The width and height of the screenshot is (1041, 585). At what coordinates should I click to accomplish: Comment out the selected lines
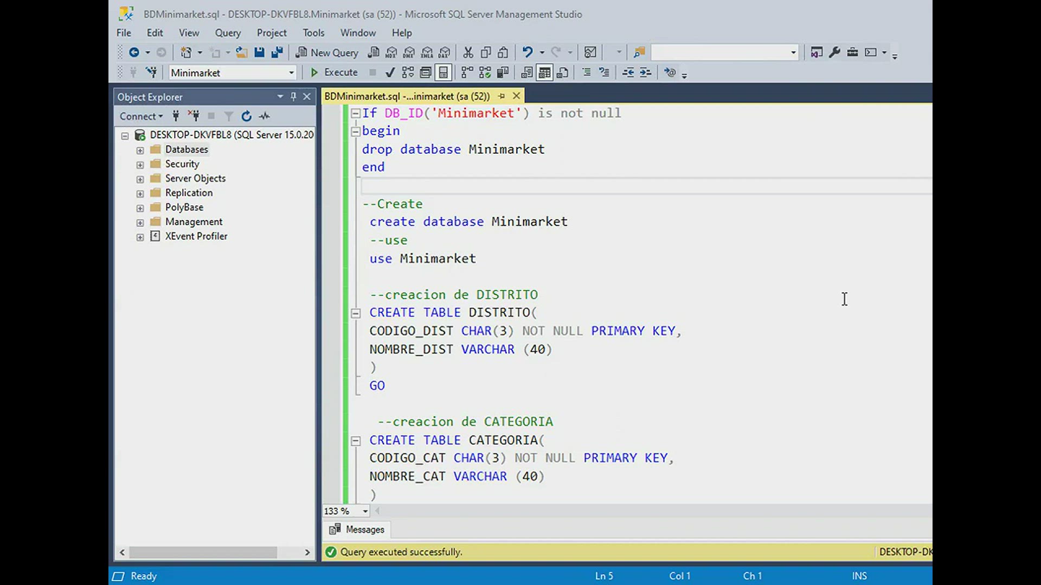coord(586,73)
